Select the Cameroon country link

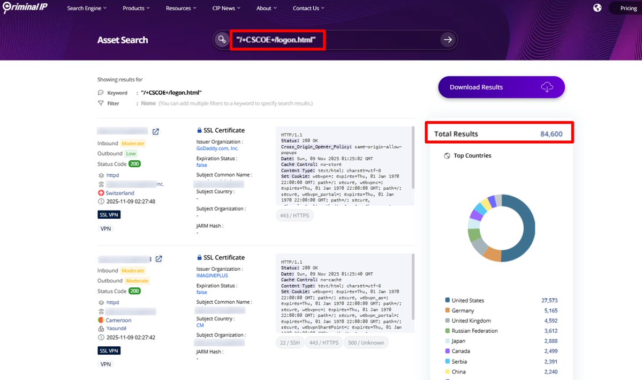(118, 320)
